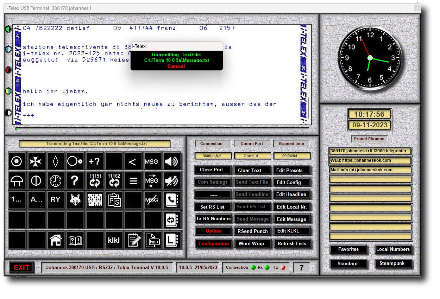Open the help book icon
Screen dimensions: 440x299
pyautogui.click(x=75, y=240)
